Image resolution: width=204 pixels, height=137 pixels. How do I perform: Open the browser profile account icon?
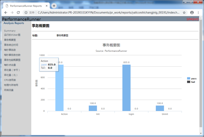(x=192, y=12)
